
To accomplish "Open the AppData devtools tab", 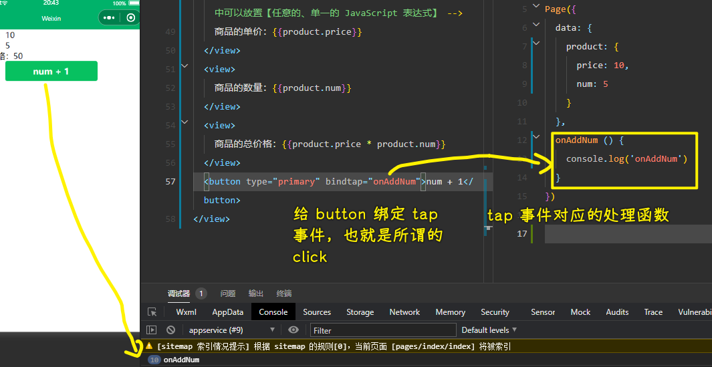I will 227,312.
